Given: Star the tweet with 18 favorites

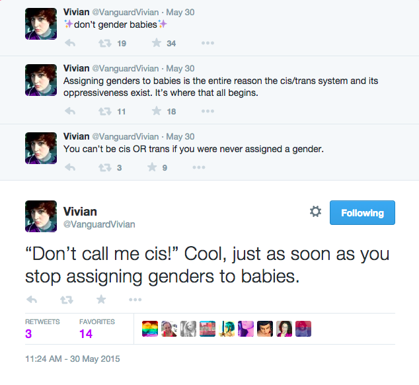Looking at the screenshot, I should coord(157,111).
